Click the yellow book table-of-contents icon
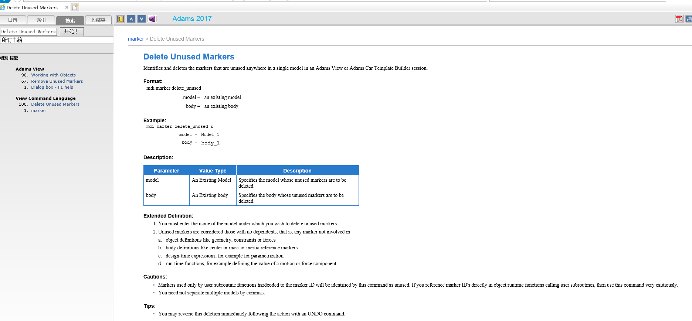692x321 pixels. point(121,19)
